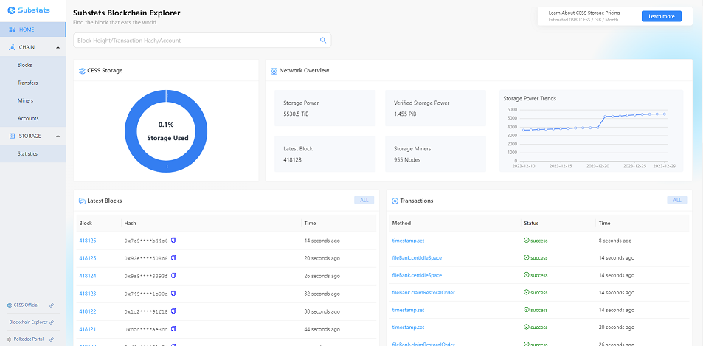View ALL latest blocks

click(364, 201)
